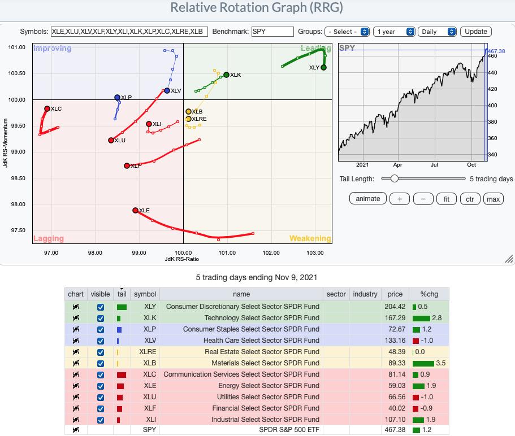Click the XLP blue tail swatch
515x436 pixels.
tap(119, 330)
